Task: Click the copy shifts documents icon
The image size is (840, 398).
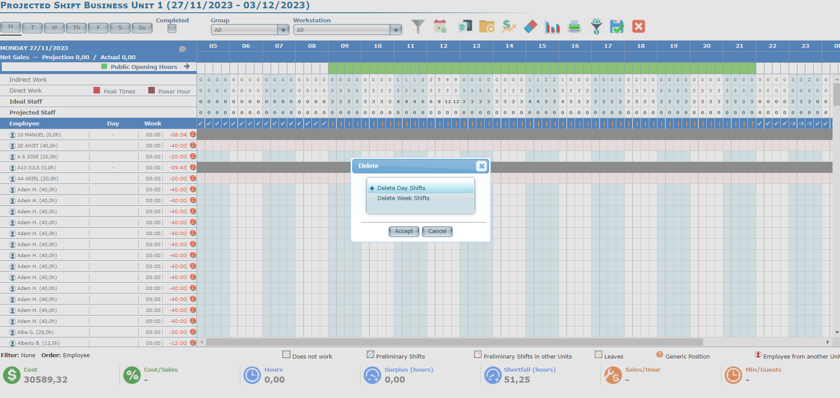Action: click(465, 27)
